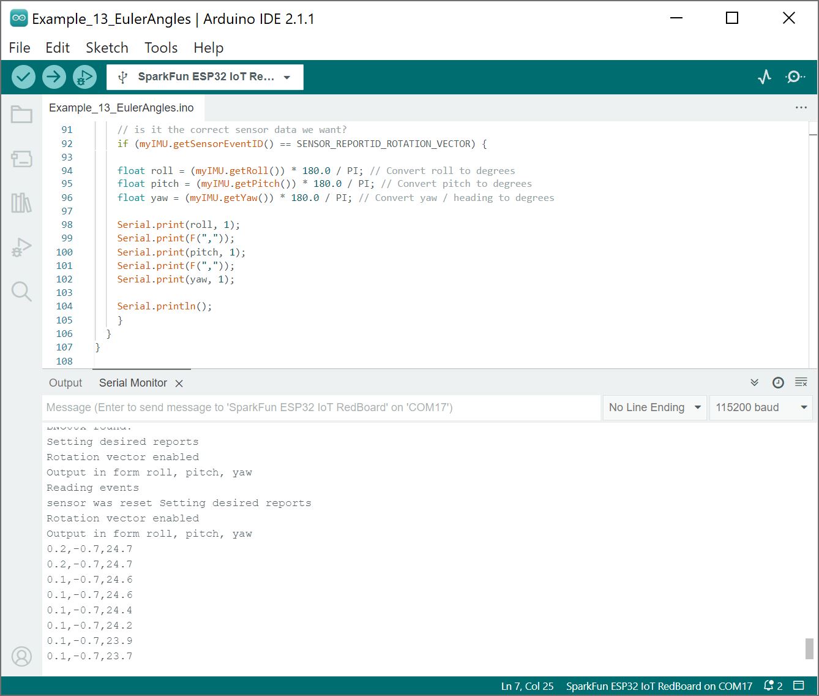Open the Edit menu
The image size is (819, 696).
coord(58,48)
